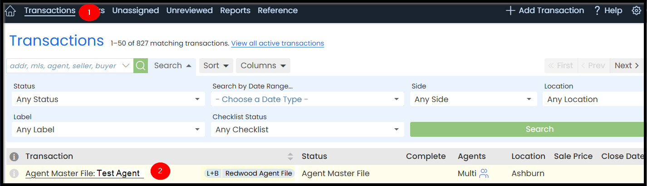Click the Transaction column sort arrows

click(x=290, y=157)
